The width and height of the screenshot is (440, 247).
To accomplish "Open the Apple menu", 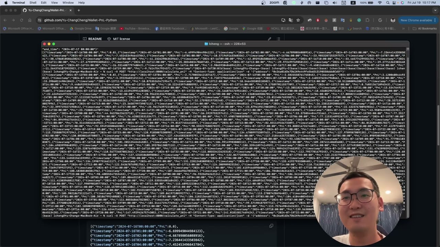I will click(6, 3).
